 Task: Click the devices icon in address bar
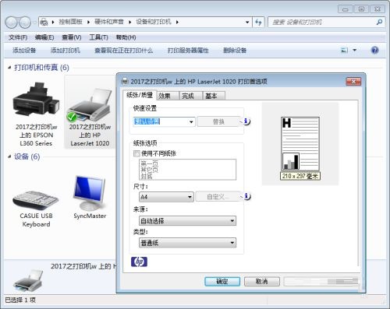click(44, 23)
